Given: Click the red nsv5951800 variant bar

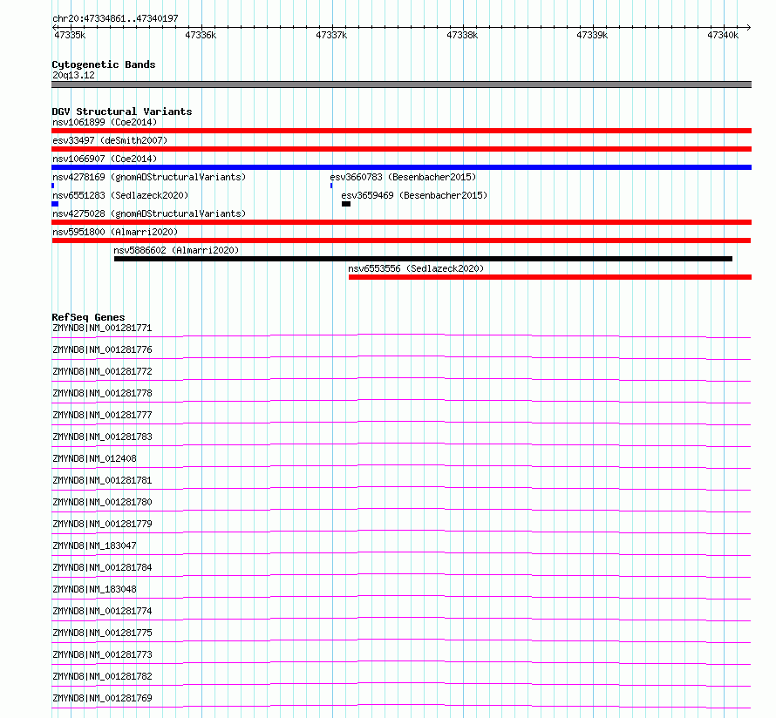Looking at the screenshot, I should pos(401,240).
